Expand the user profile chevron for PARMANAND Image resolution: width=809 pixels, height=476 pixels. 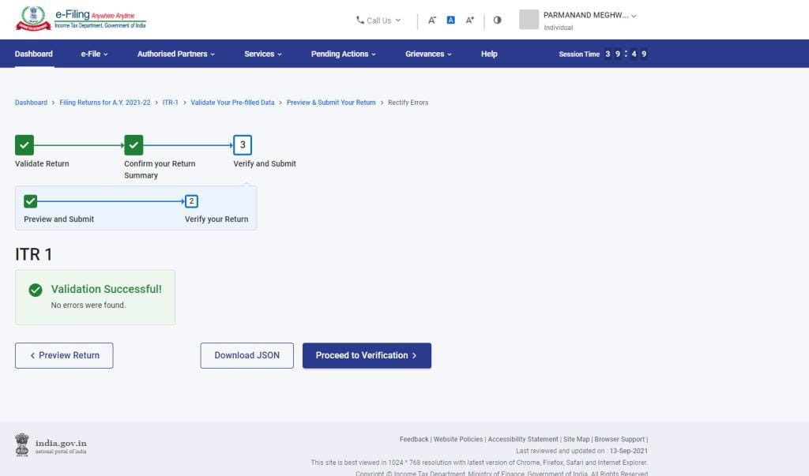coord(635,14)
